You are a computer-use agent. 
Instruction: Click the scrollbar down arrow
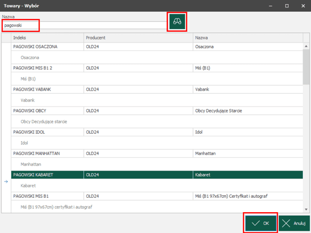point(306,209)
